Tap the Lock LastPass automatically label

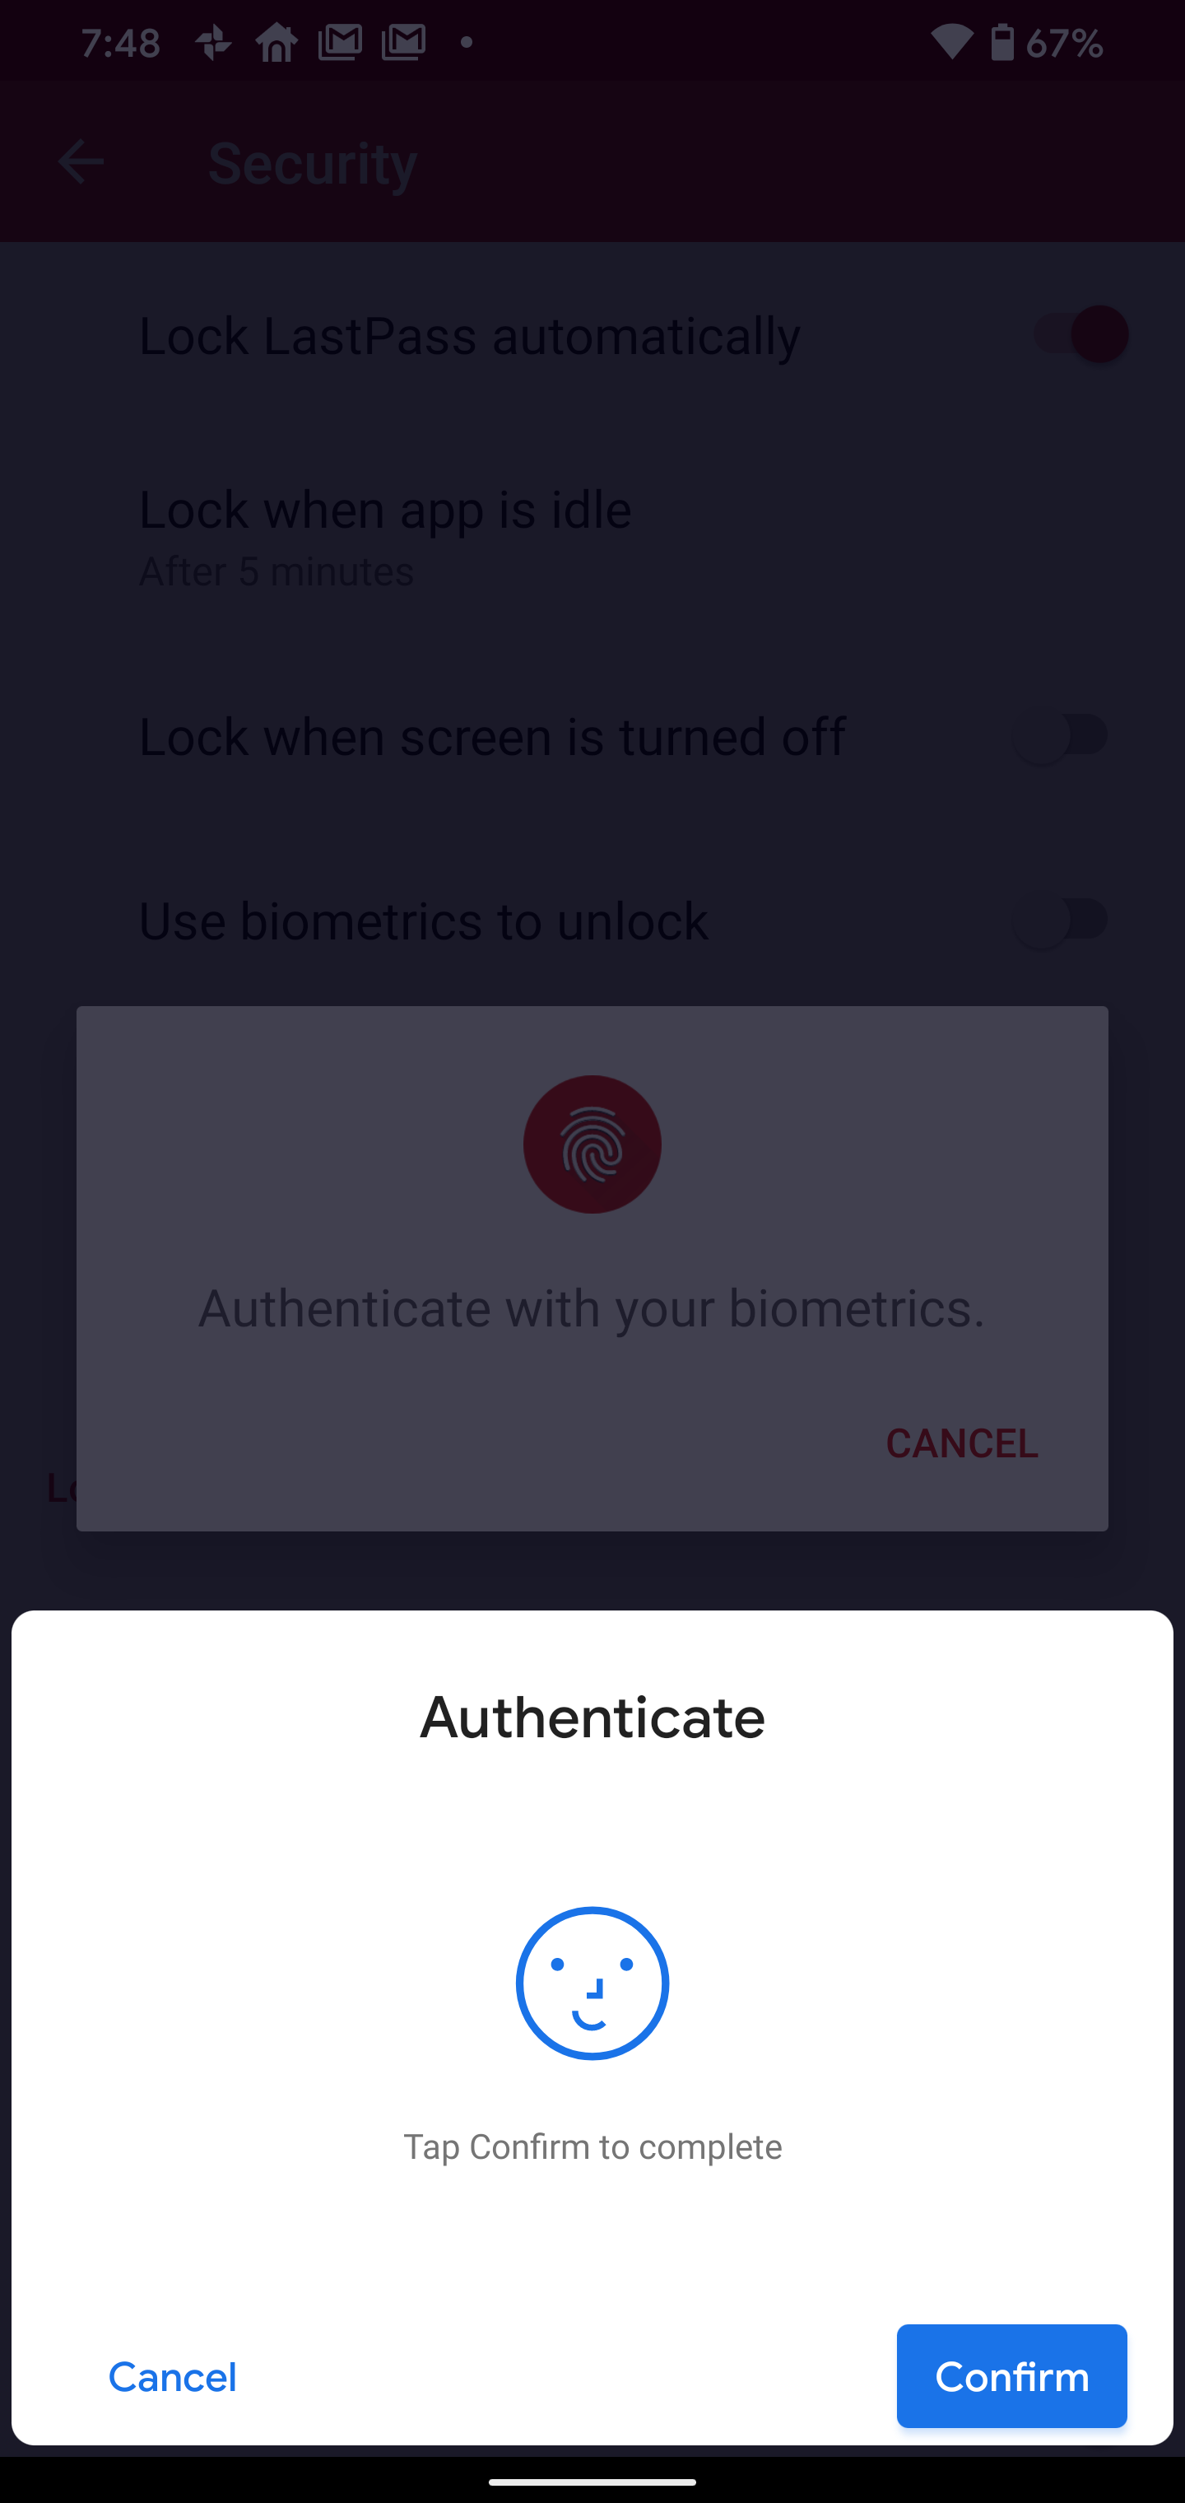pos(469,336)
